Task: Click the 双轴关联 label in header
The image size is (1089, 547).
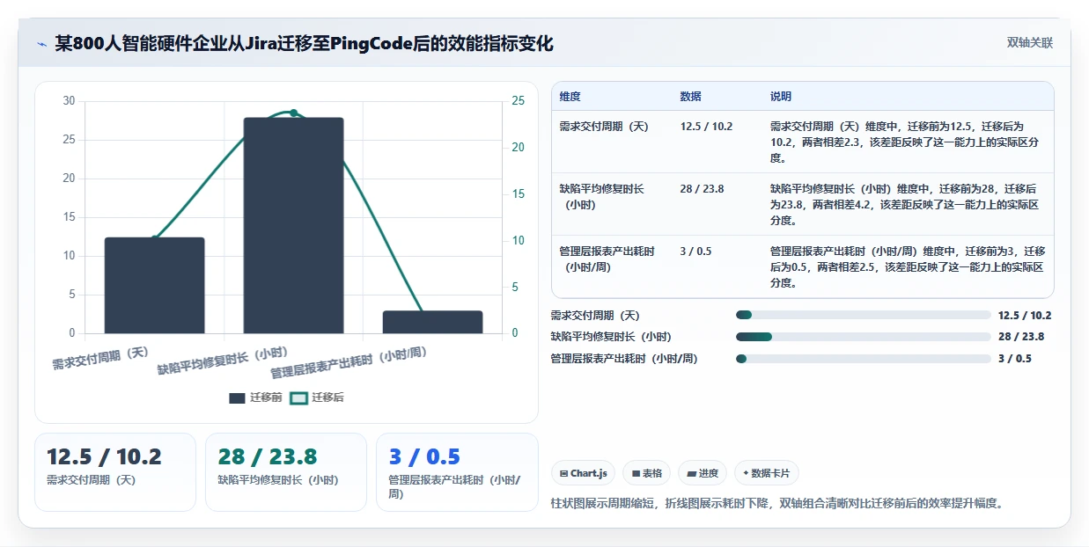Action: click(1029, 43)
